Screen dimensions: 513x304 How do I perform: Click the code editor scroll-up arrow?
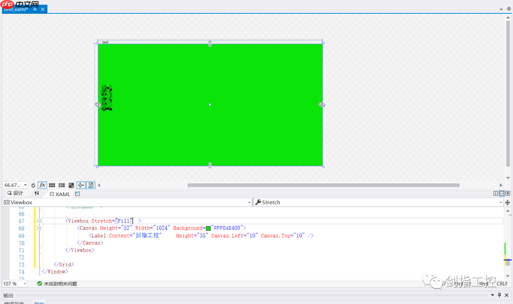[x=508, y=211]
